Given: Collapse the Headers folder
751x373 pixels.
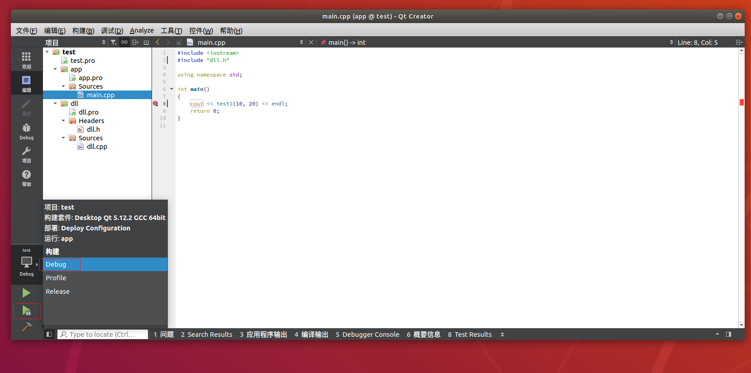Looking at the screenshot, I should point(63,121).
